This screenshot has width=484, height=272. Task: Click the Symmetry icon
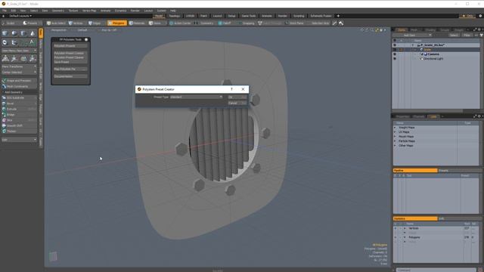click(x=196, y=23)
